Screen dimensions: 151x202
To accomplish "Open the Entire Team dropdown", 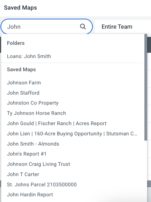I will [123, 27].
